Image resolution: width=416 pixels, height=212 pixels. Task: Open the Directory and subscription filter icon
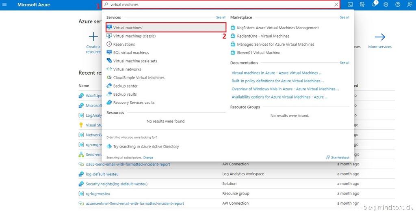coord(362,4)
